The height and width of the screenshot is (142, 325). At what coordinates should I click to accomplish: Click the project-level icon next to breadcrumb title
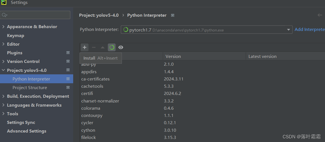[x=173, y=15]
